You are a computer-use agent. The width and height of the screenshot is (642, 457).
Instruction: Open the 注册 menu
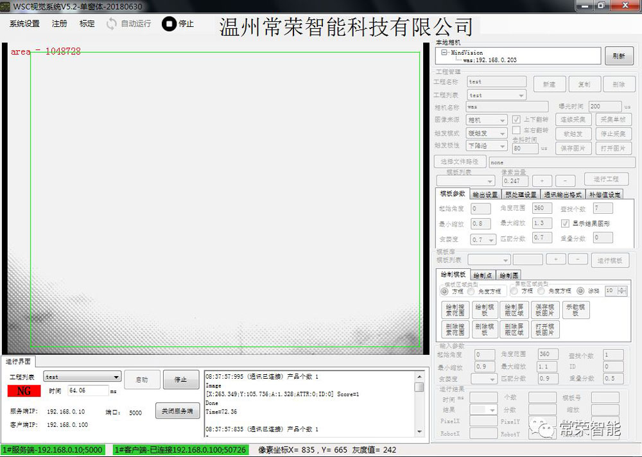[59, 24]
